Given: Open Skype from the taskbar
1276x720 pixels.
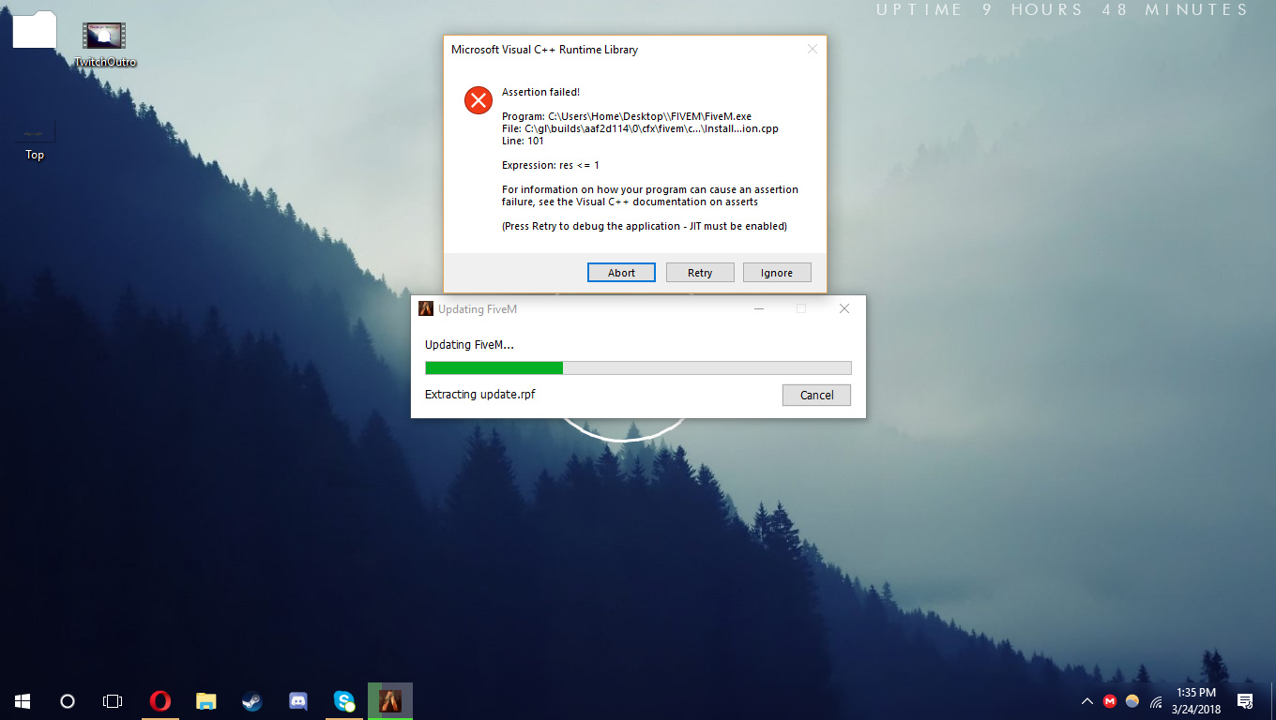Looking at the screenshot, I should coord(344,700).
